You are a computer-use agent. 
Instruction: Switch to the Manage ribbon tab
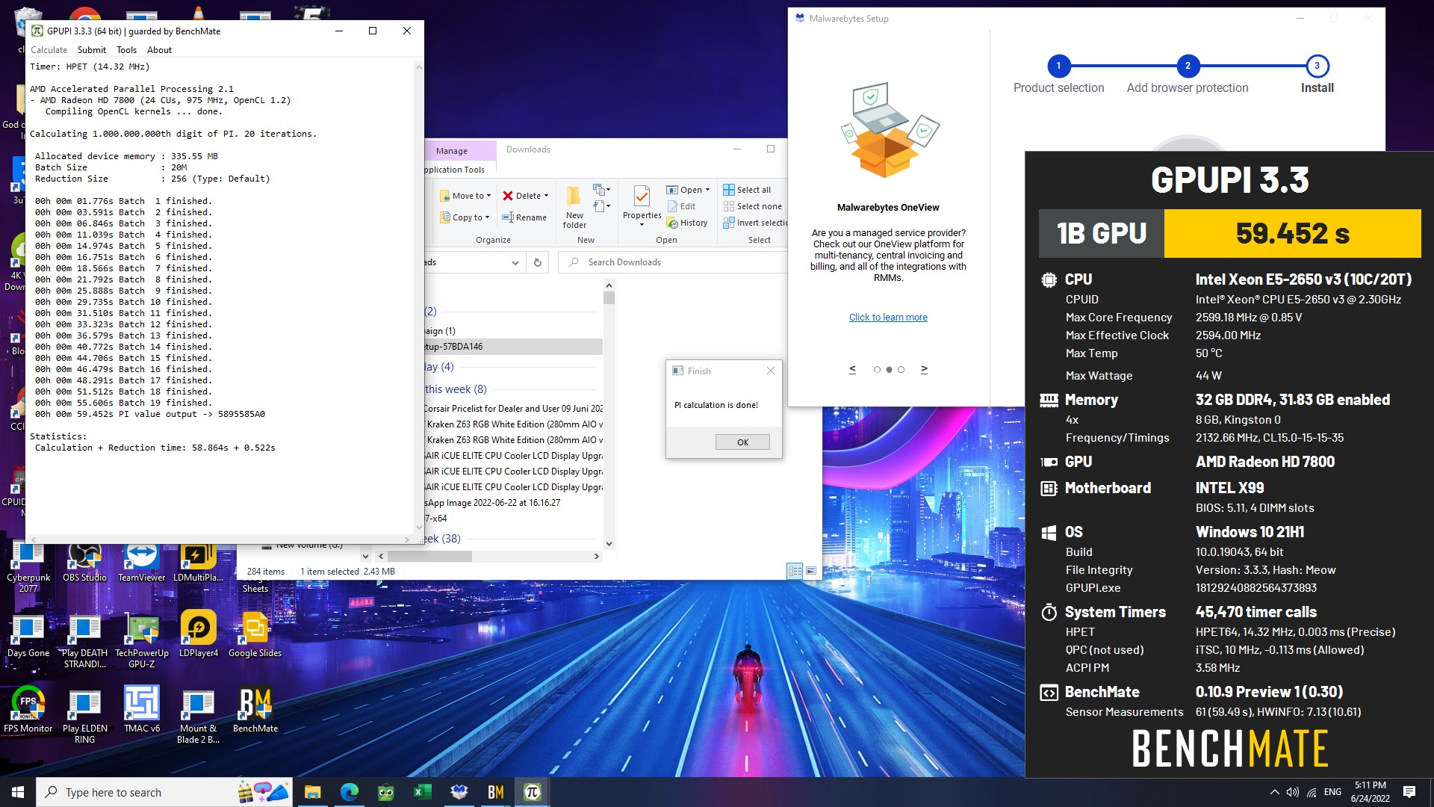coord(452,151)
